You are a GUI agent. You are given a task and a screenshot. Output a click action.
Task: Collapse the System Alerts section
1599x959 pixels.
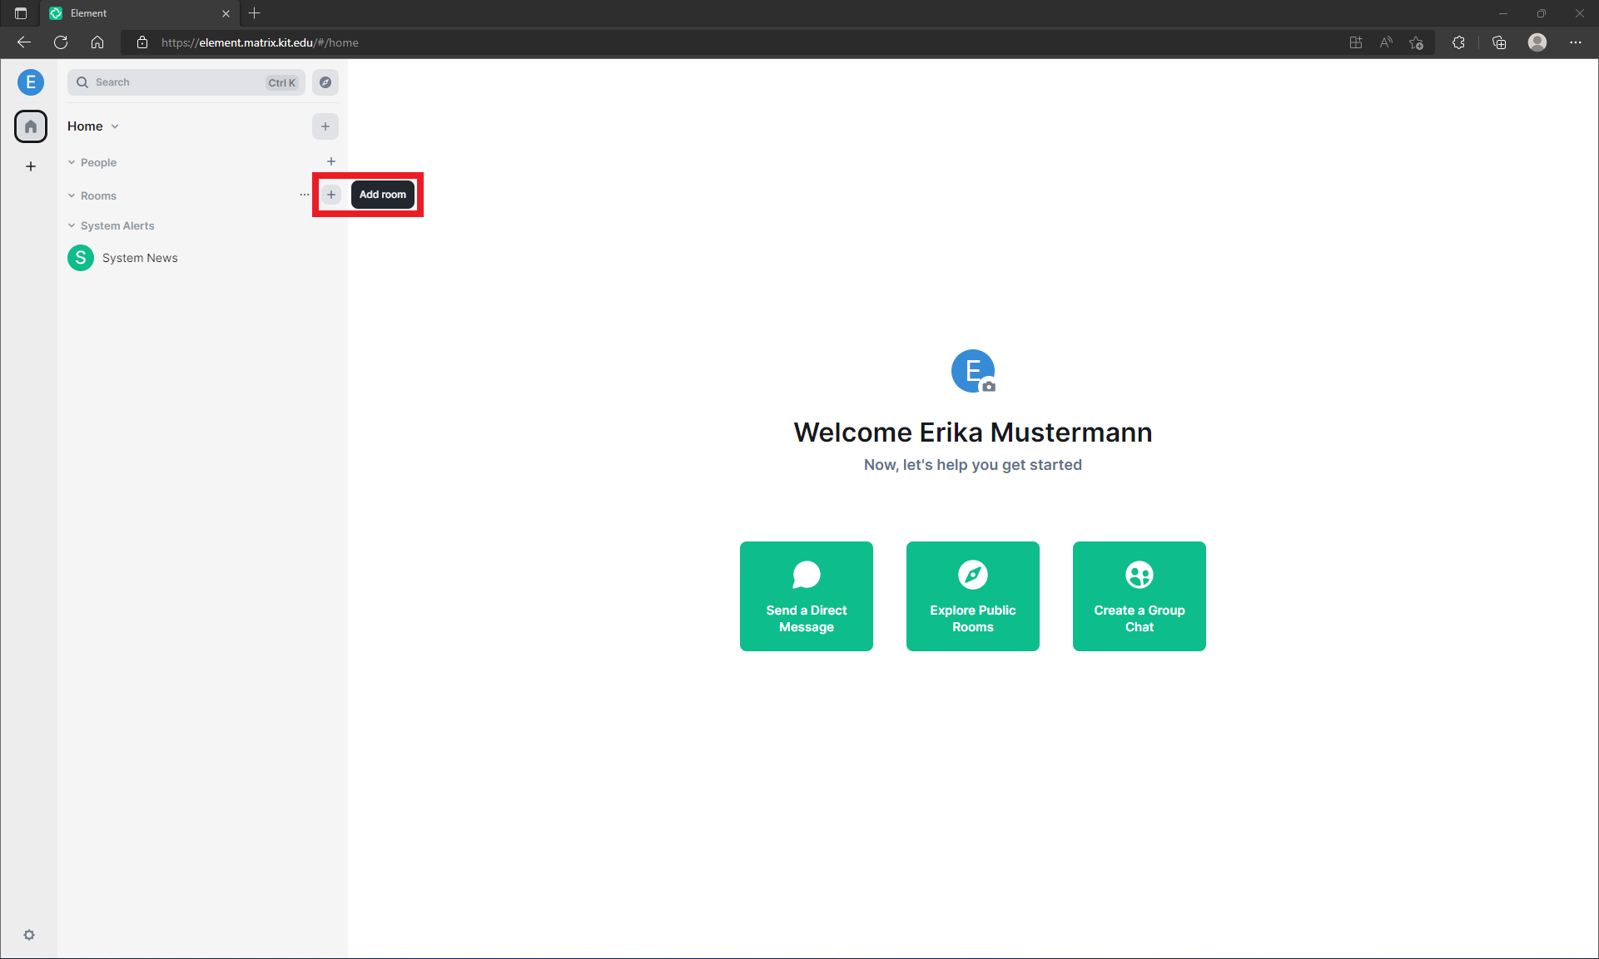pos(72,225)
